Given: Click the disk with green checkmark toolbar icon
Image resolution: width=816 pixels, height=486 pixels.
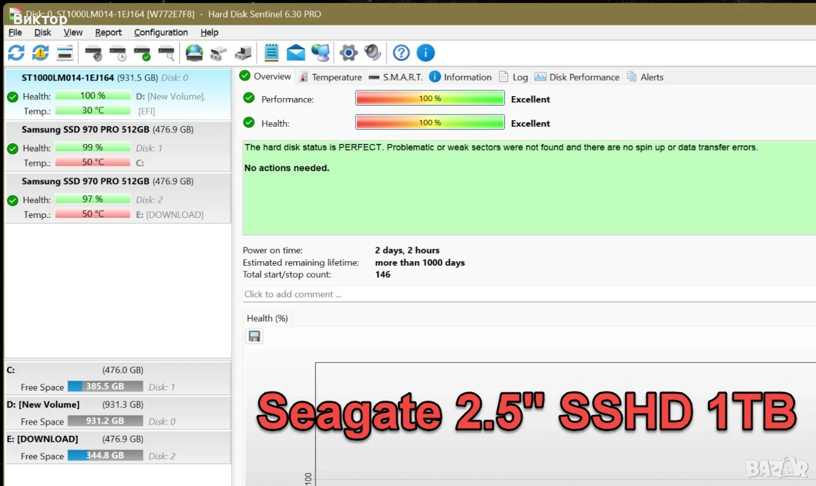Looking at the screenshot, I should (142, 53).
